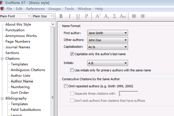Image resolution: width=174 pixels, height=116 pixels.
Task: Open Plain Size dropdown
Action: [x=43, y=16]
